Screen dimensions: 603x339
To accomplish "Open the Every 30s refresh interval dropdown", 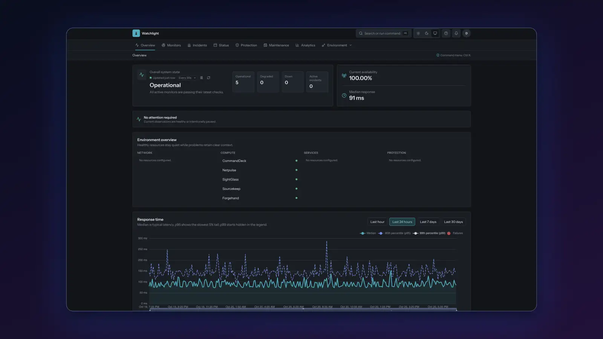I will pos(187,78).
